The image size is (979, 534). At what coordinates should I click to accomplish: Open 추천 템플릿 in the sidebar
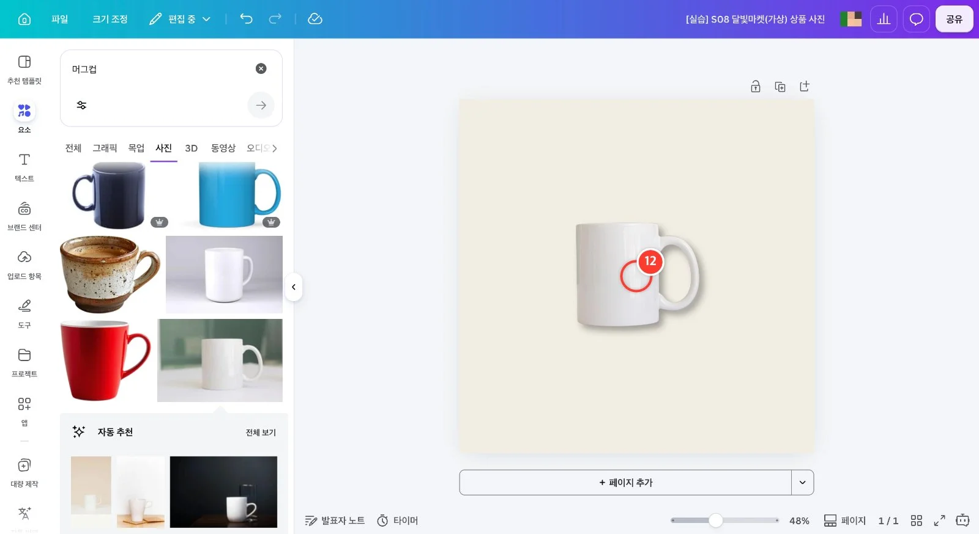coord(24,70)
